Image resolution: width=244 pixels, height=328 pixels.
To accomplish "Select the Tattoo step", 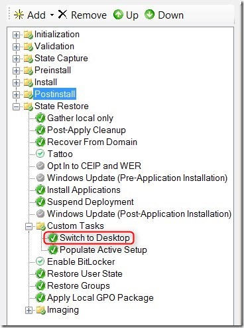I will tap(60, 154).
